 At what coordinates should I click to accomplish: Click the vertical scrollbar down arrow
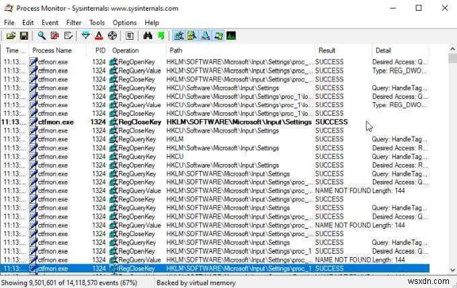click(452, 270)
